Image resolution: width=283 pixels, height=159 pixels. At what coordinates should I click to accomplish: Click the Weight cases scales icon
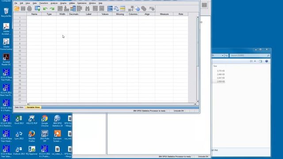pos(116,8)
